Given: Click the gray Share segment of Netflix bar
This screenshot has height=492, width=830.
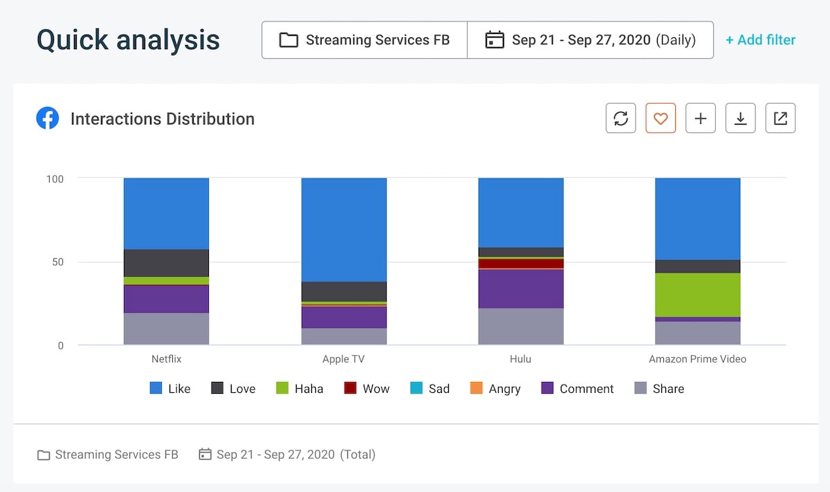Looking at the screenshot, I should click(167, 329).
